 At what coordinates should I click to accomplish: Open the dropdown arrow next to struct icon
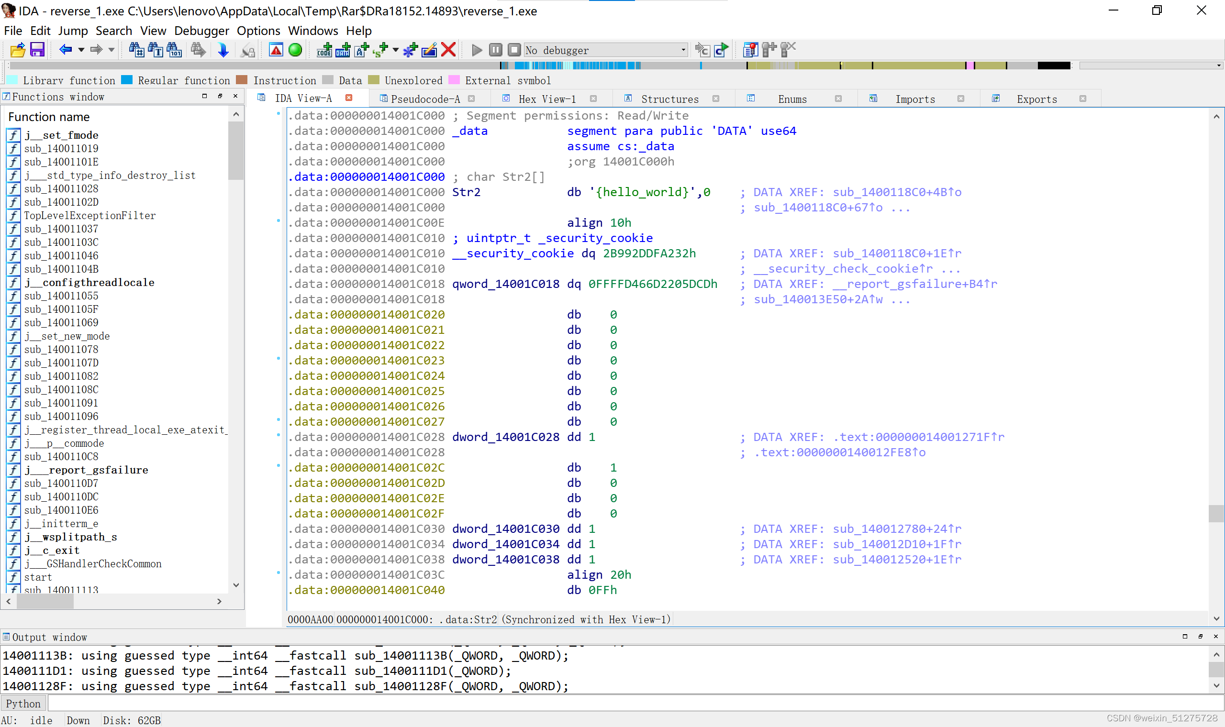pos(395,50)
